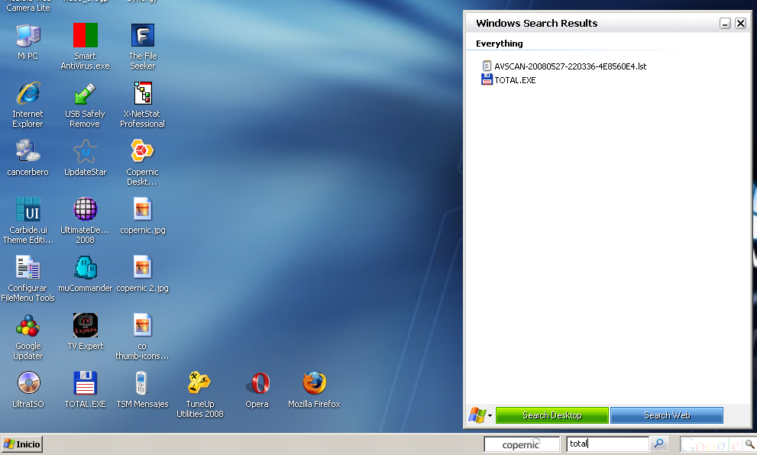Click the green Search Desktop button
The image size is (757, 455).
[x=552, y=415]
